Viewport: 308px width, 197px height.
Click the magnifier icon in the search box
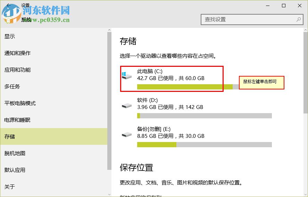coord(299,19)
